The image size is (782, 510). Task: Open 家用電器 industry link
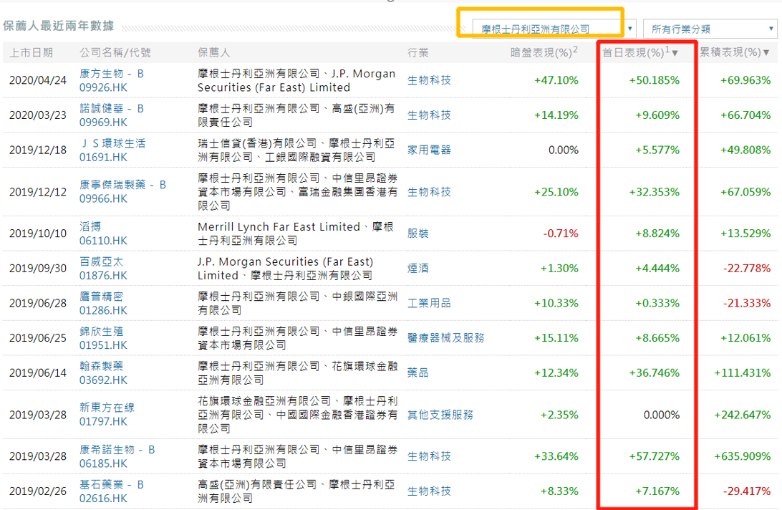429,150
